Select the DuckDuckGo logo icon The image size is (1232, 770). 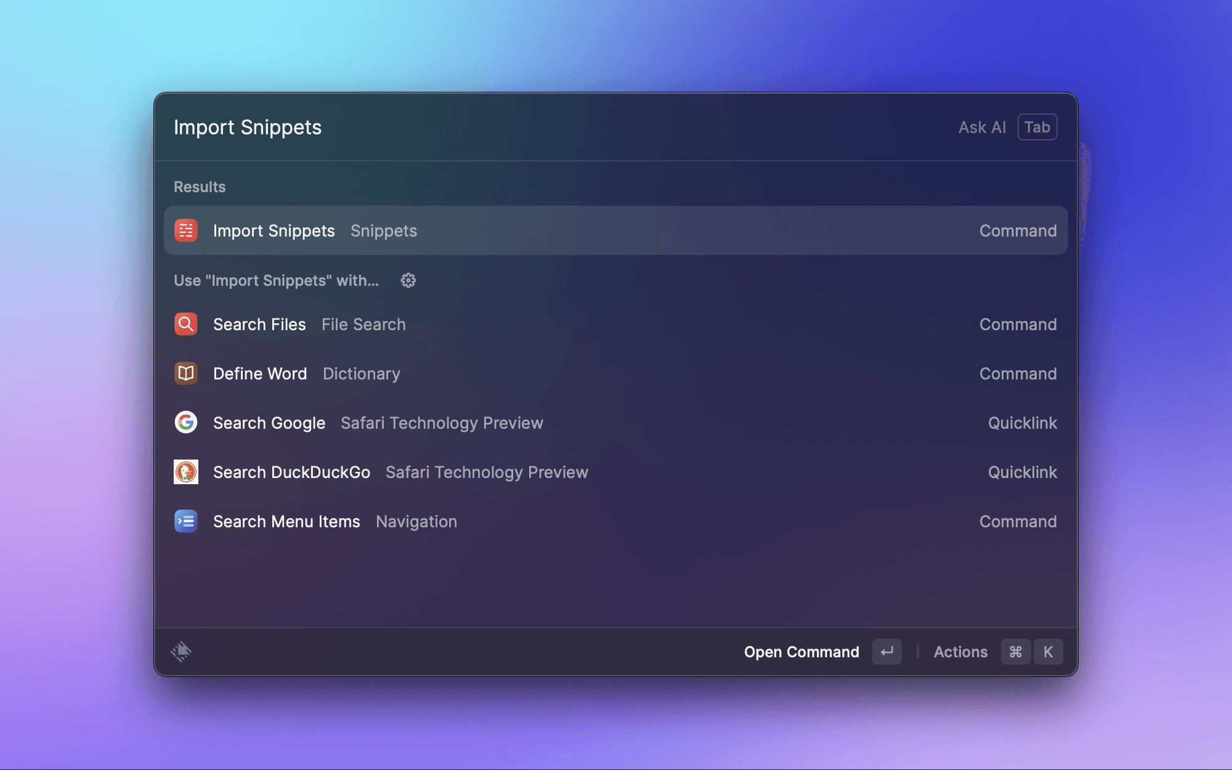[x=185, y=472]
